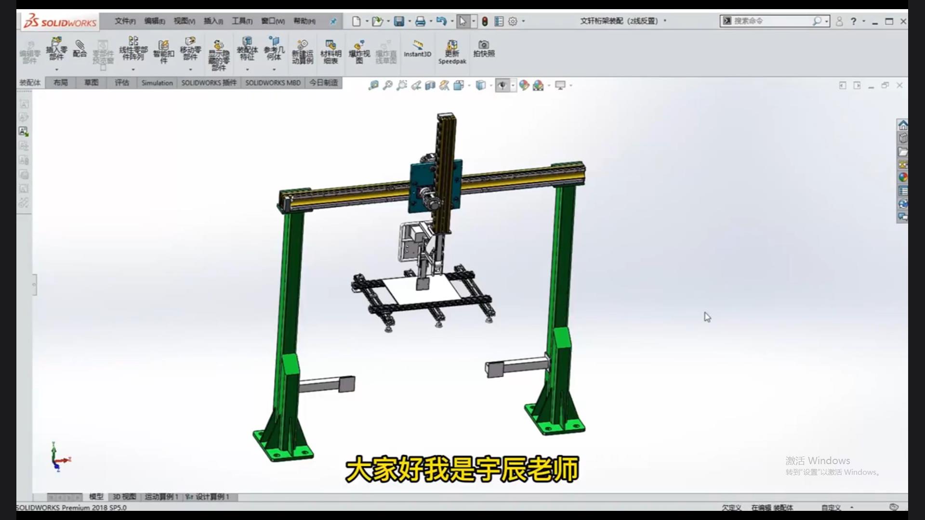Expand Display Style cube dropdown arrow

[491, 85]
